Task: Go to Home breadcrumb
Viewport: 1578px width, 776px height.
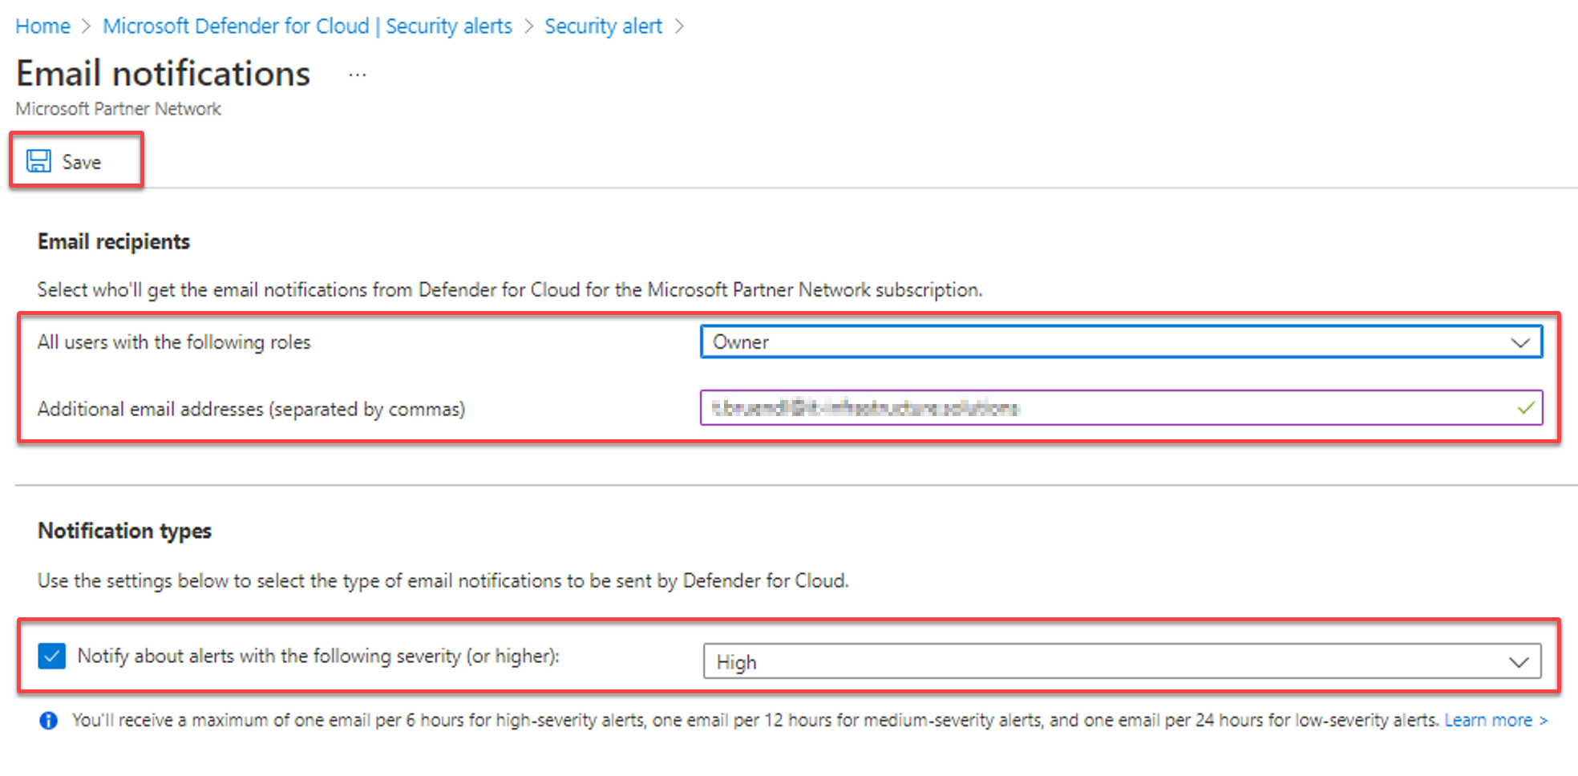Action: 43,26
